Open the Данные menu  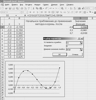pyautogui.click(x=54, y=5)
